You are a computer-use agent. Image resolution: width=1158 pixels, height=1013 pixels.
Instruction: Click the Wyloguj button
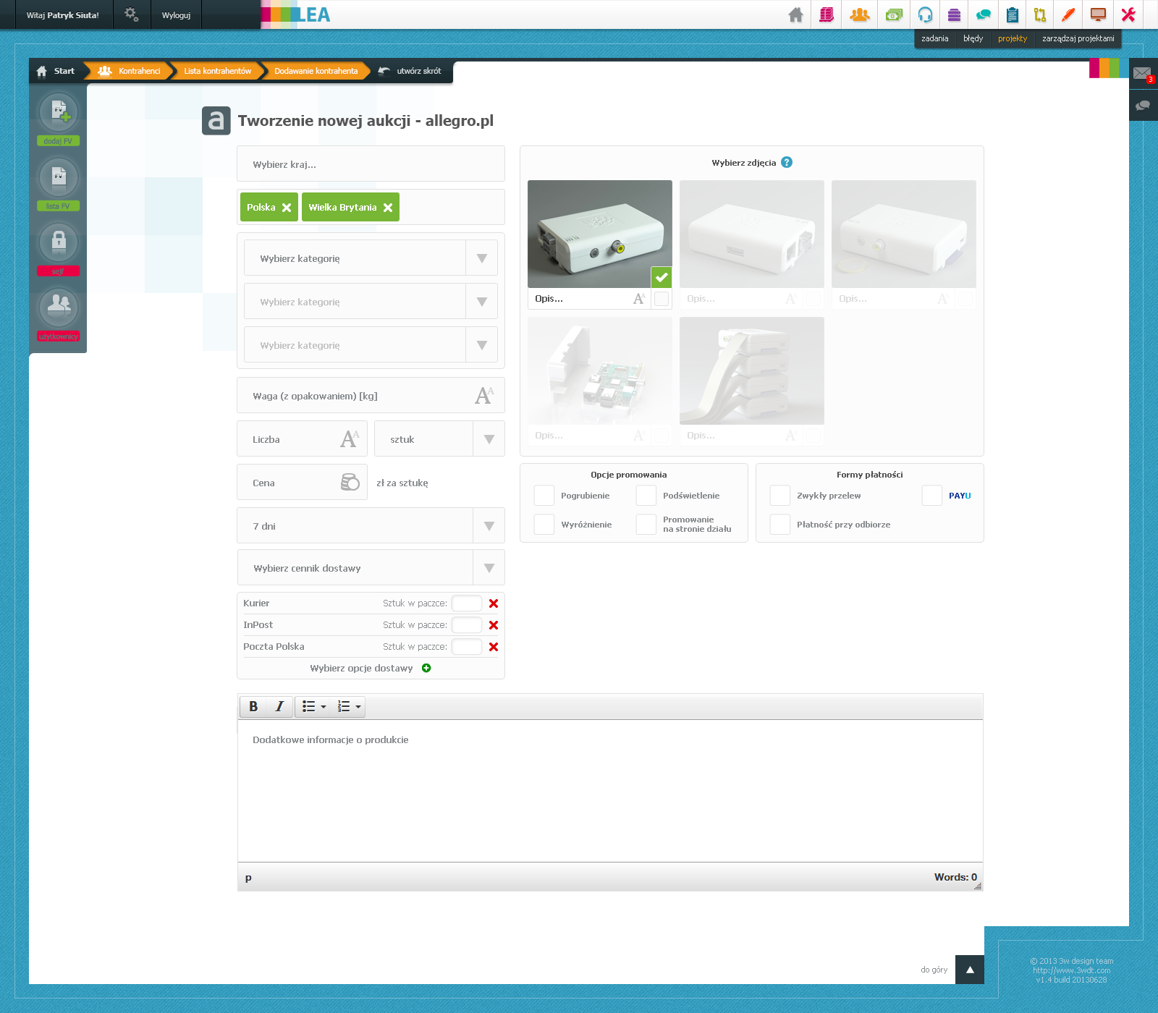pos(176,15)
